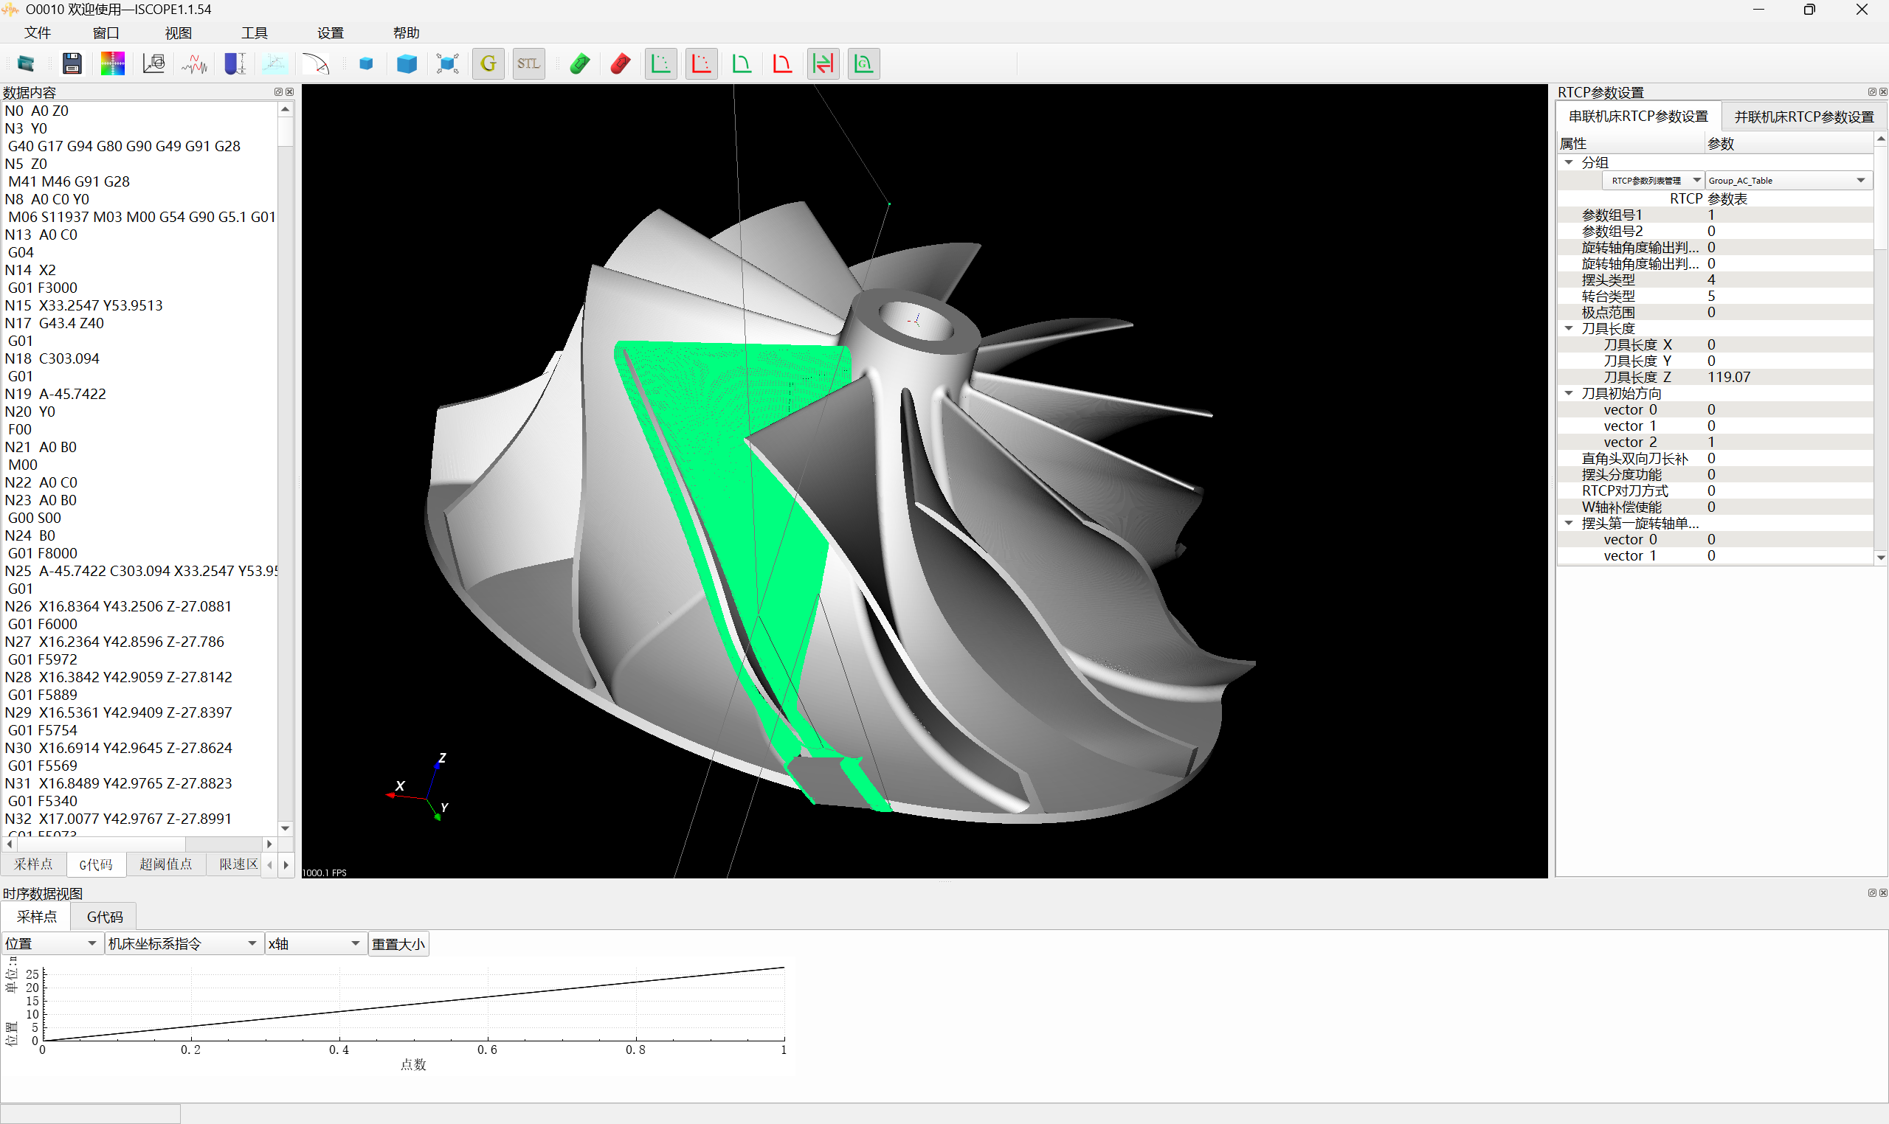Select the large blue cube icon
1889x1124 pixels.
click(x=407, y=63)
